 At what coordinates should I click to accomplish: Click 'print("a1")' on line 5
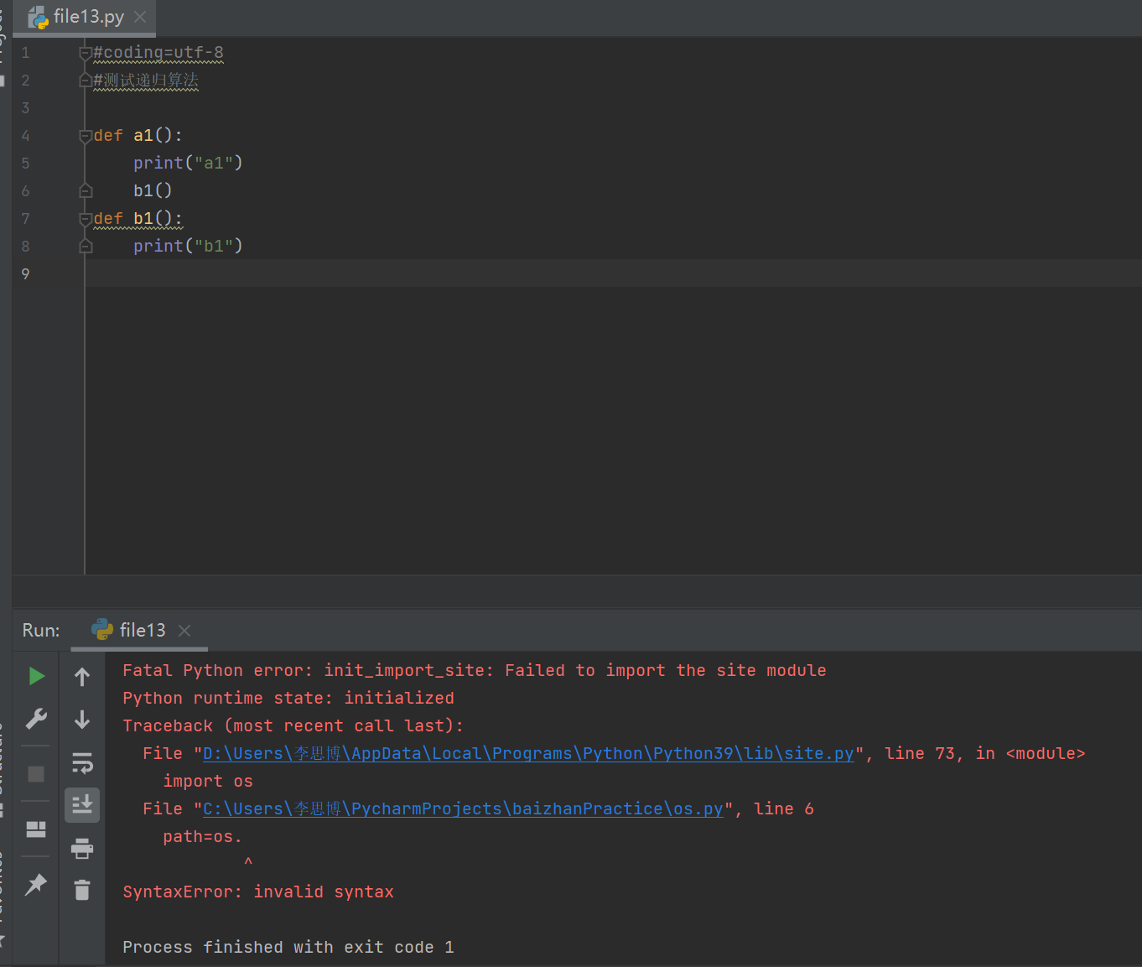(188, 163)
